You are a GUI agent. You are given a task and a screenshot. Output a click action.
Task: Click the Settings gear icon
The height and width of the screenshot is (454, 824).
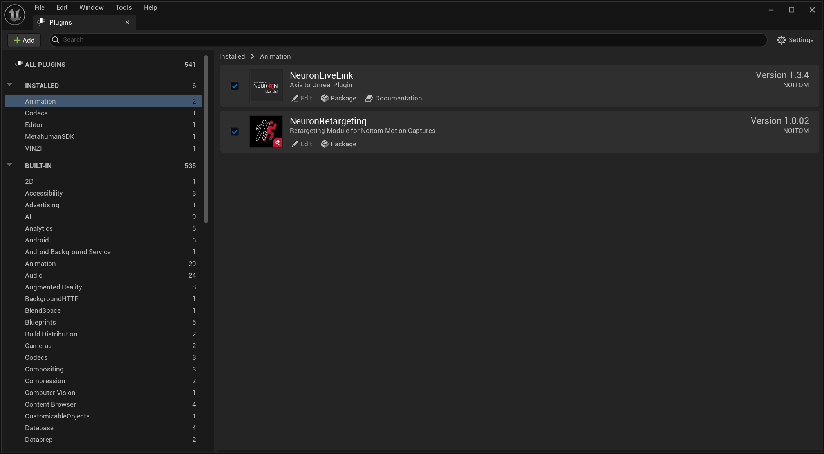781,40
